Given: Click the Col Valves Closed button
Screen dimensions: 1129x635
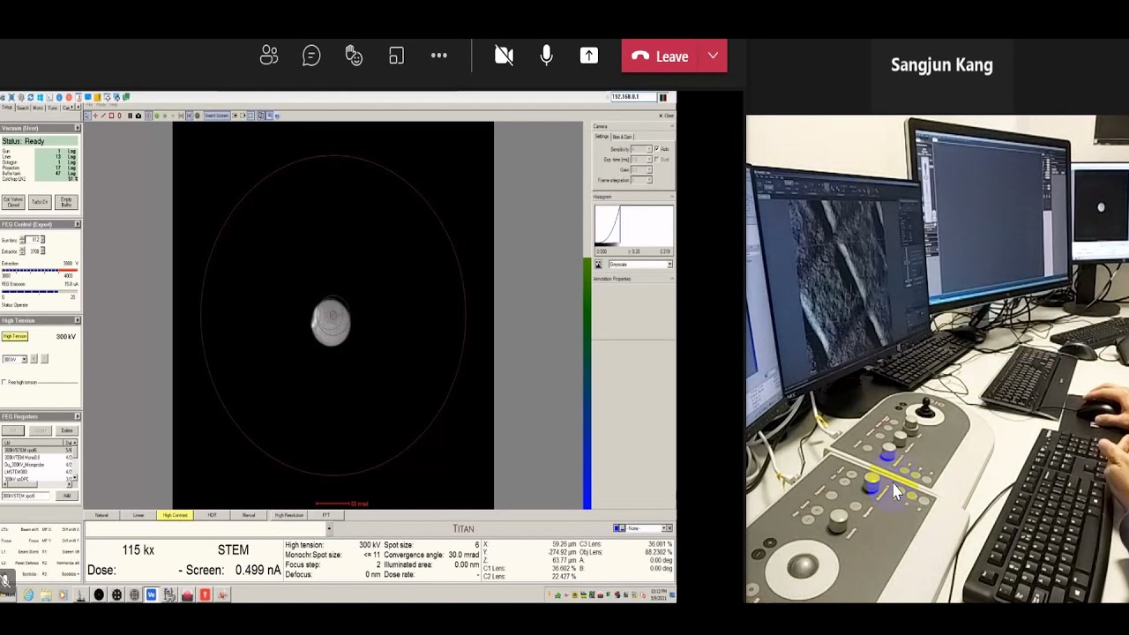Looking at the screenshot, I should 13,202.
